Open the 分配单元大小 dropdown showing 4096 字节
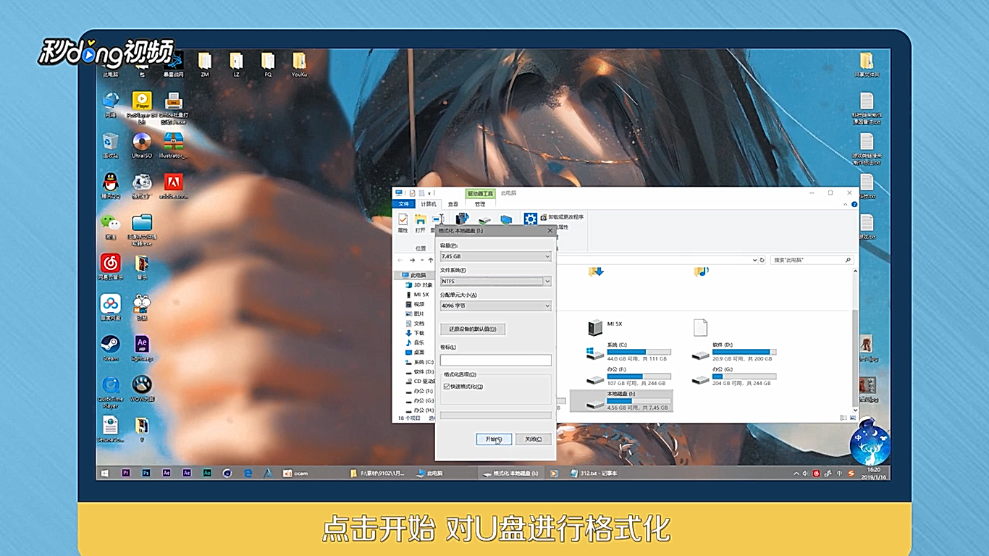The image size is (989, 556). click(x=495, y=306)
